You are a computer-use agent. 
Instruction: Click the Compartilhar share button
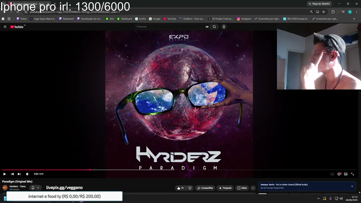[205, 188]
